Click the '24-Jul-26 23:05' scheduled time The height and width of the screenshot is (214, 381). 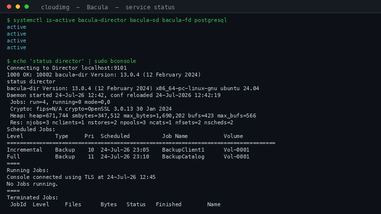tap(125, 150)
